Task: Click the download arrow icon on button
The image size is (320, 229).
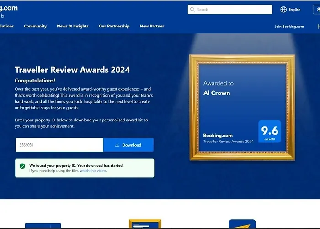Action: 117,145
